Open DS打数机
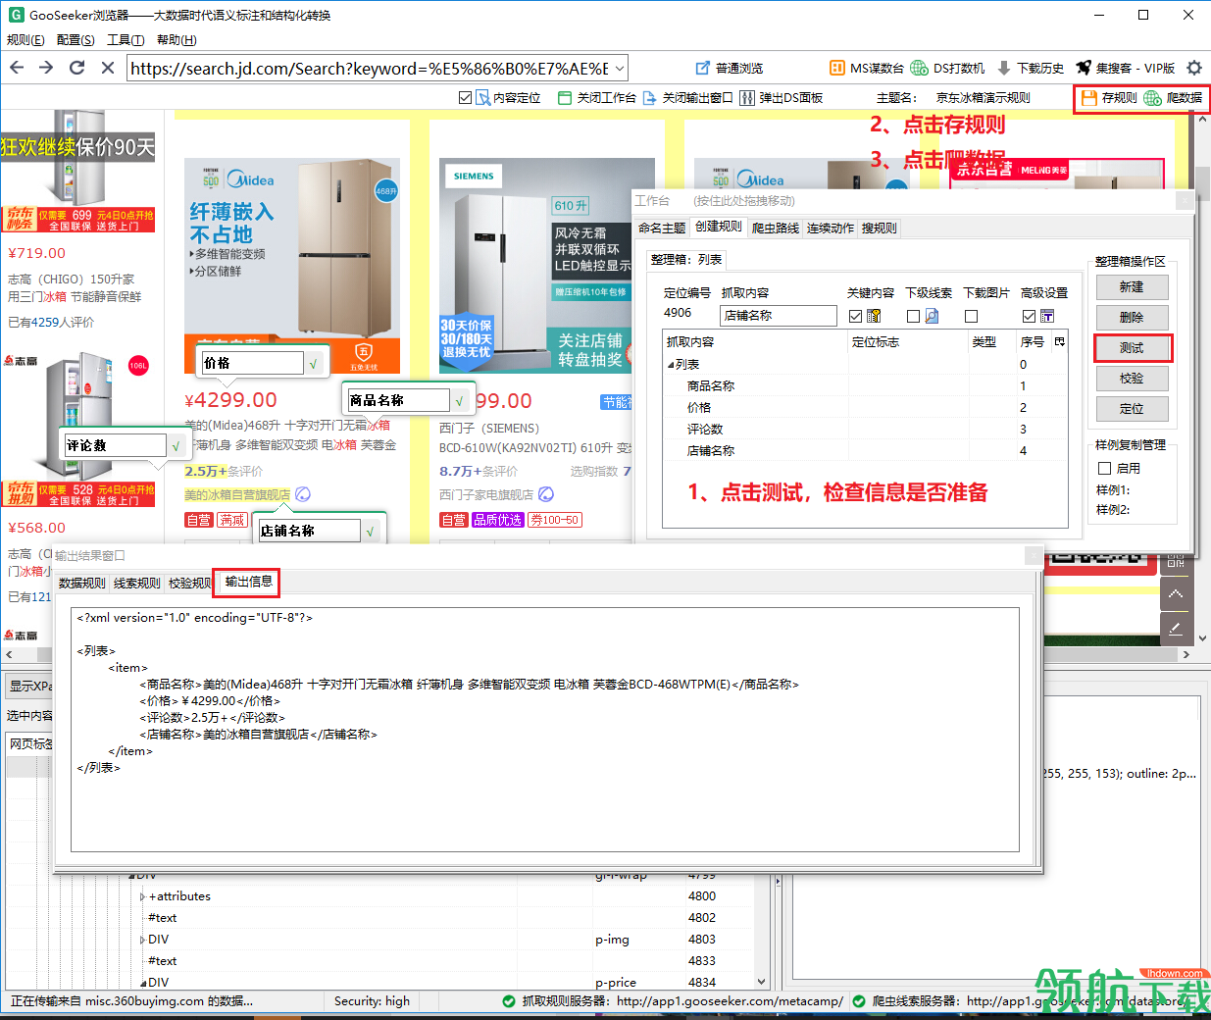Screen dimensions: 1211x1020 click(947, 68)
